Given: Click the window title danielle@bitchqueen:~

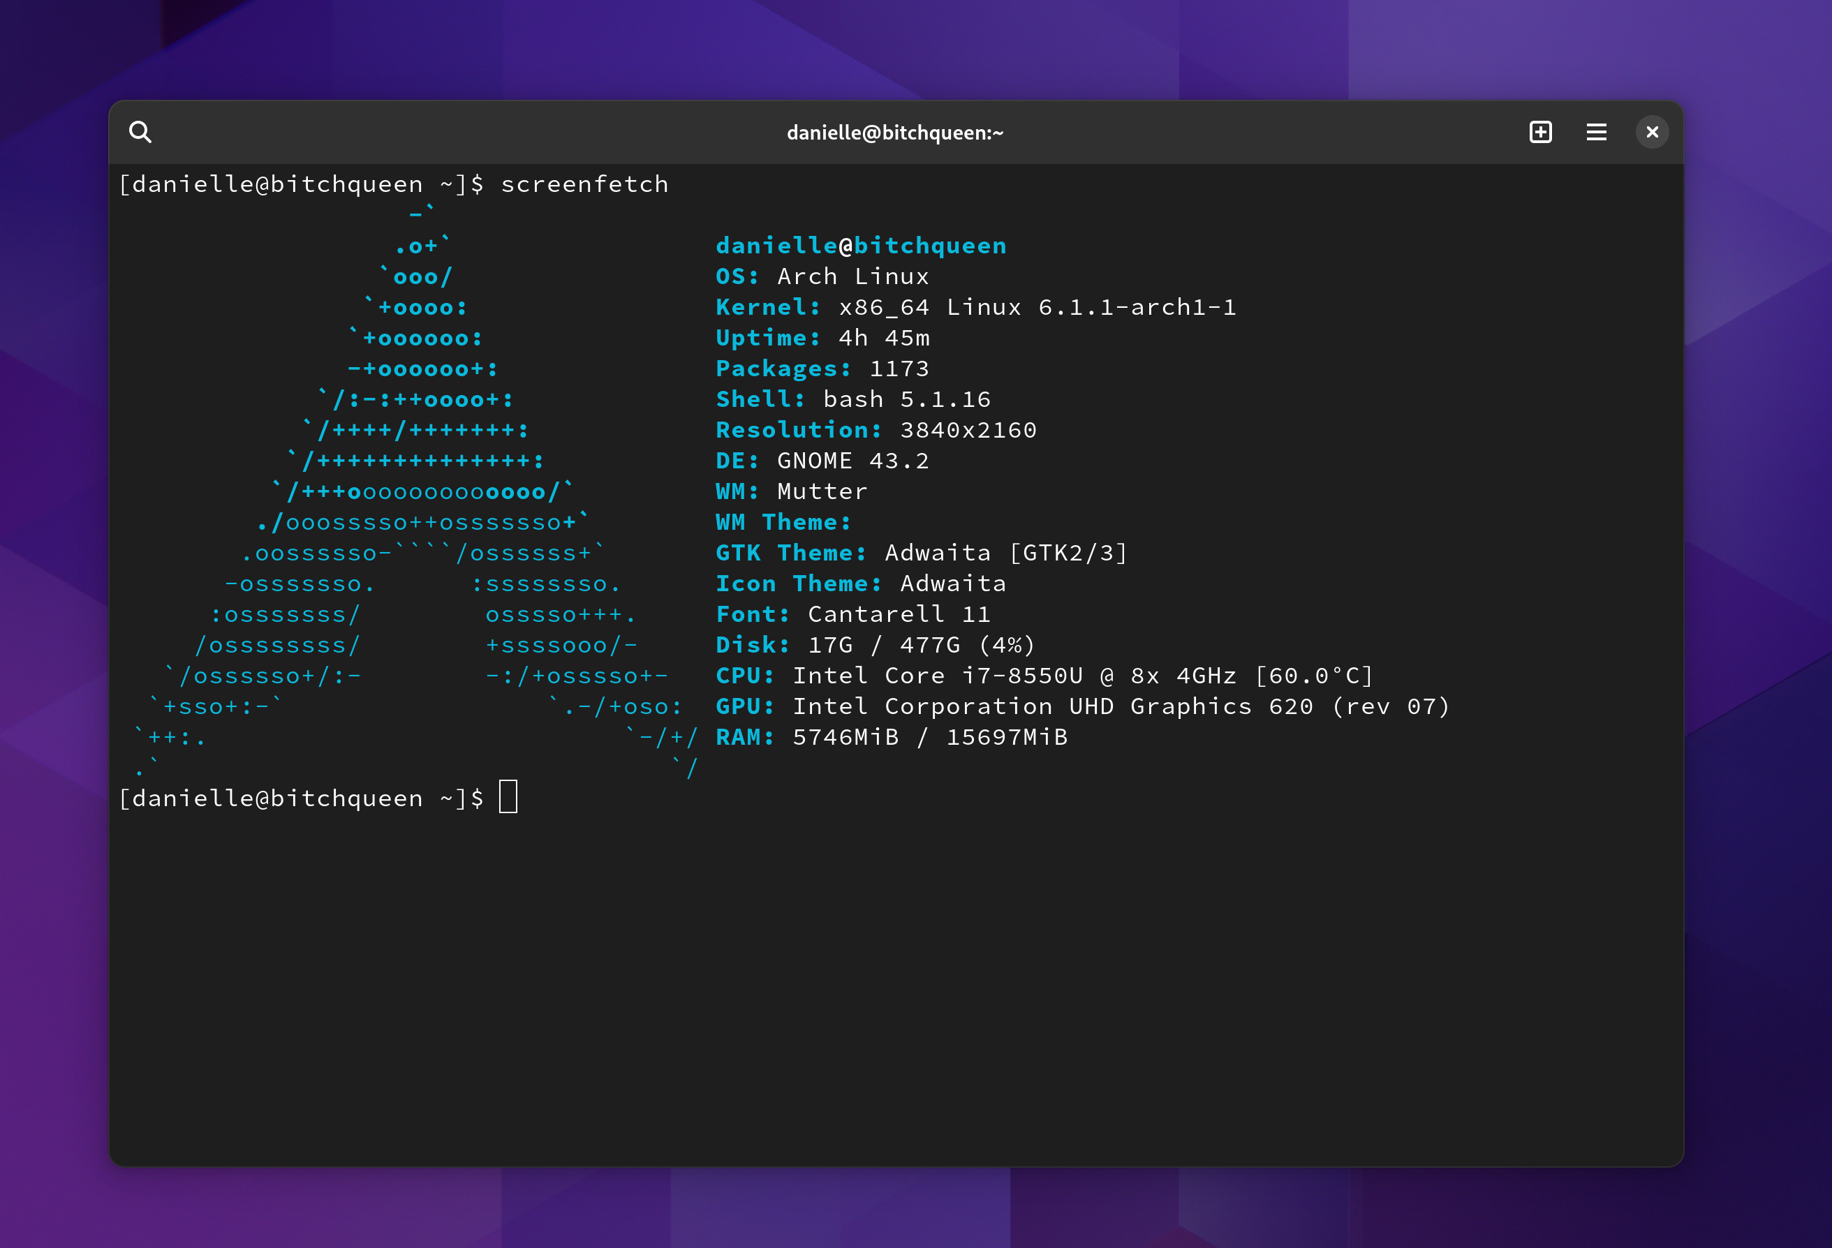Looking at the screenshot, I should coord(895,133).
